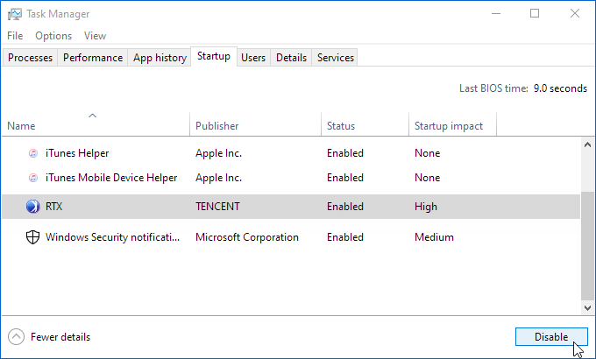Collapse view with Fewer details arrow icon
Viewport: 596px width, 359px height.
pos(16,337)
